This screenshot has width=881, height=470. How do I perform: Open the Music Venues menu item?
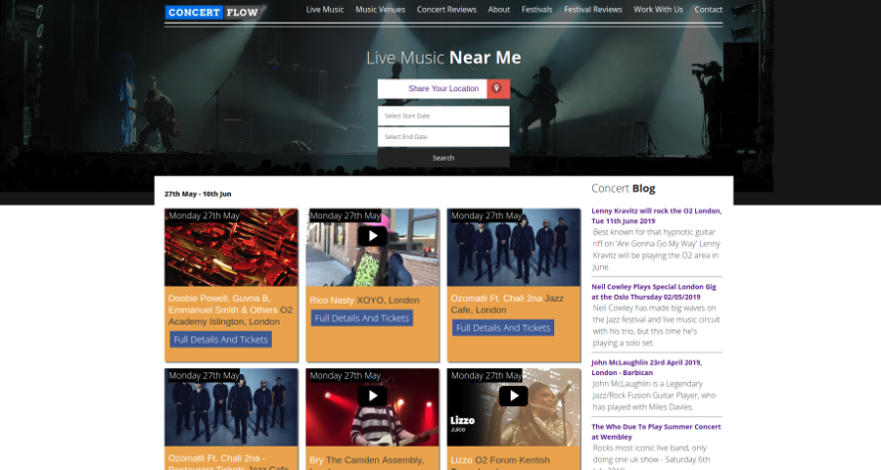click(x=381, y=10)
